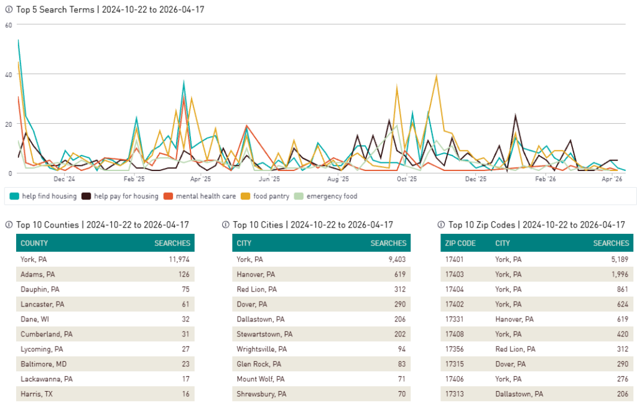637x406 pixels.
Task: Click info icon next to Top 10 Zip Codes
Action: (441, 225)
